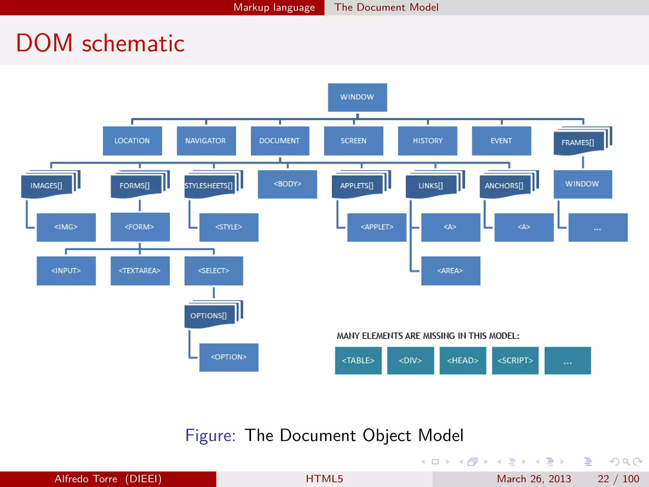The width and height of the screenshot is (649, 487).
Task: Select the <FORM> node
Action: coord(140,227)
